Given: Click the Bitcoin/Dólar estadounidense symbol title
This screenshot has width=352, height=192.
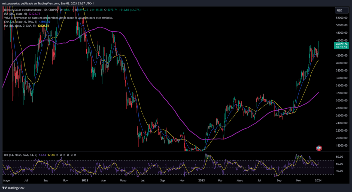Looking at the screenshot, I should [23, 10].
